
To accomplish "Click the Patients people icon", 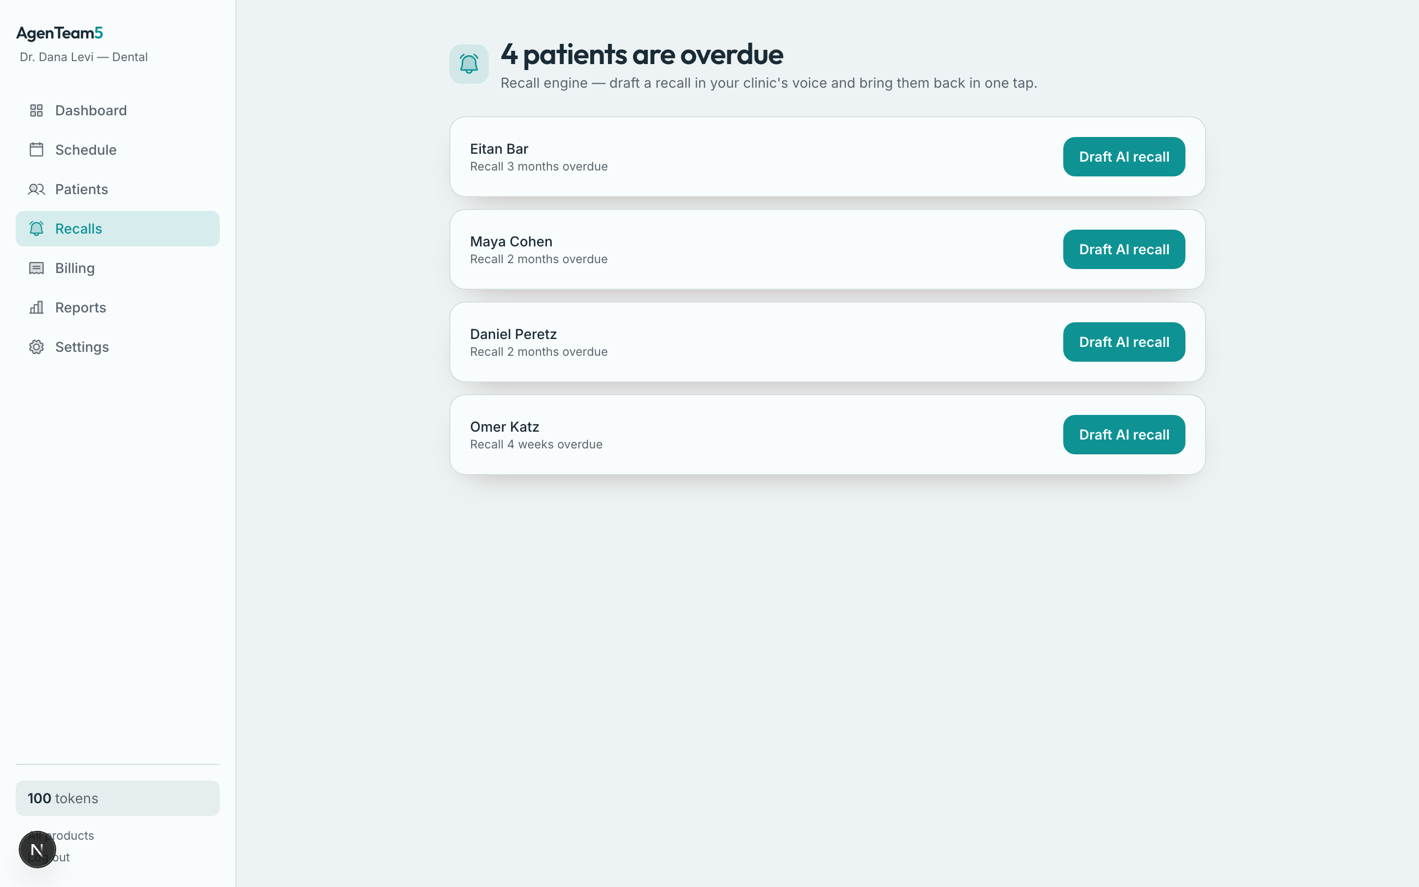I will 36,189.
